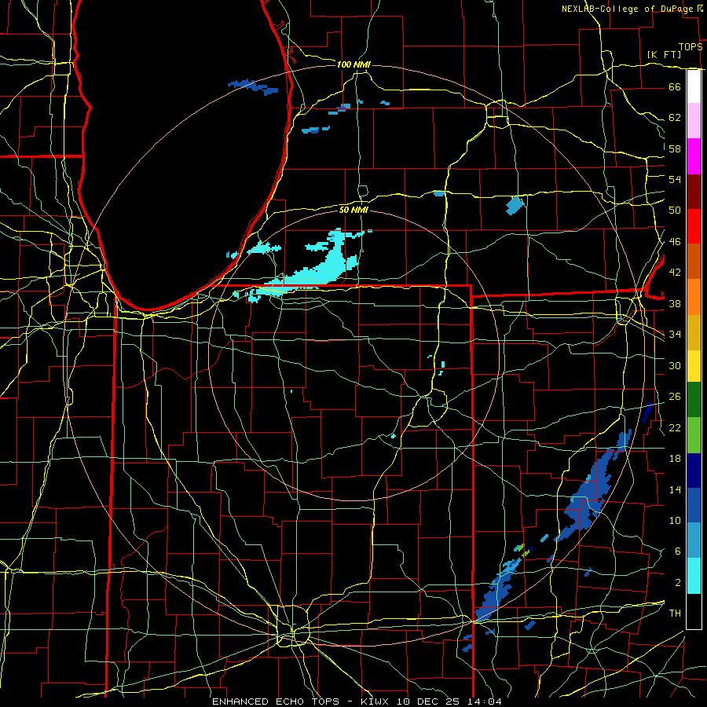Image resolution: width=707 pixels, height=707 pixels.
Task: Click the medium blue legend color band
Action: (694, 505)
